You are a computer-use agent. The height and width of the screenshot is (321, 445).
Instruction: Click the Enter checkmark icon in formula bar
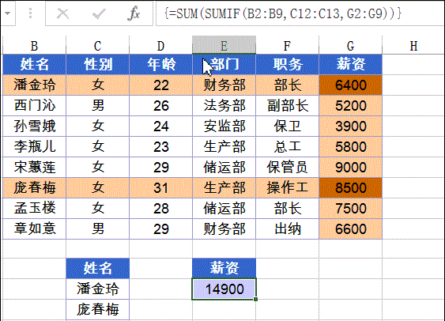pyautogui.click(x=99, y=13)
